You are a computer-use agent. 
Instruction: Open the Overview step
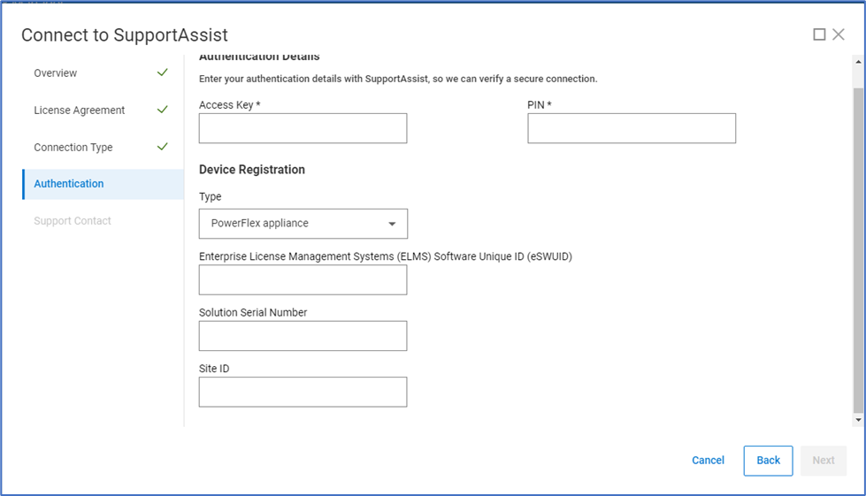coord(55,72)
